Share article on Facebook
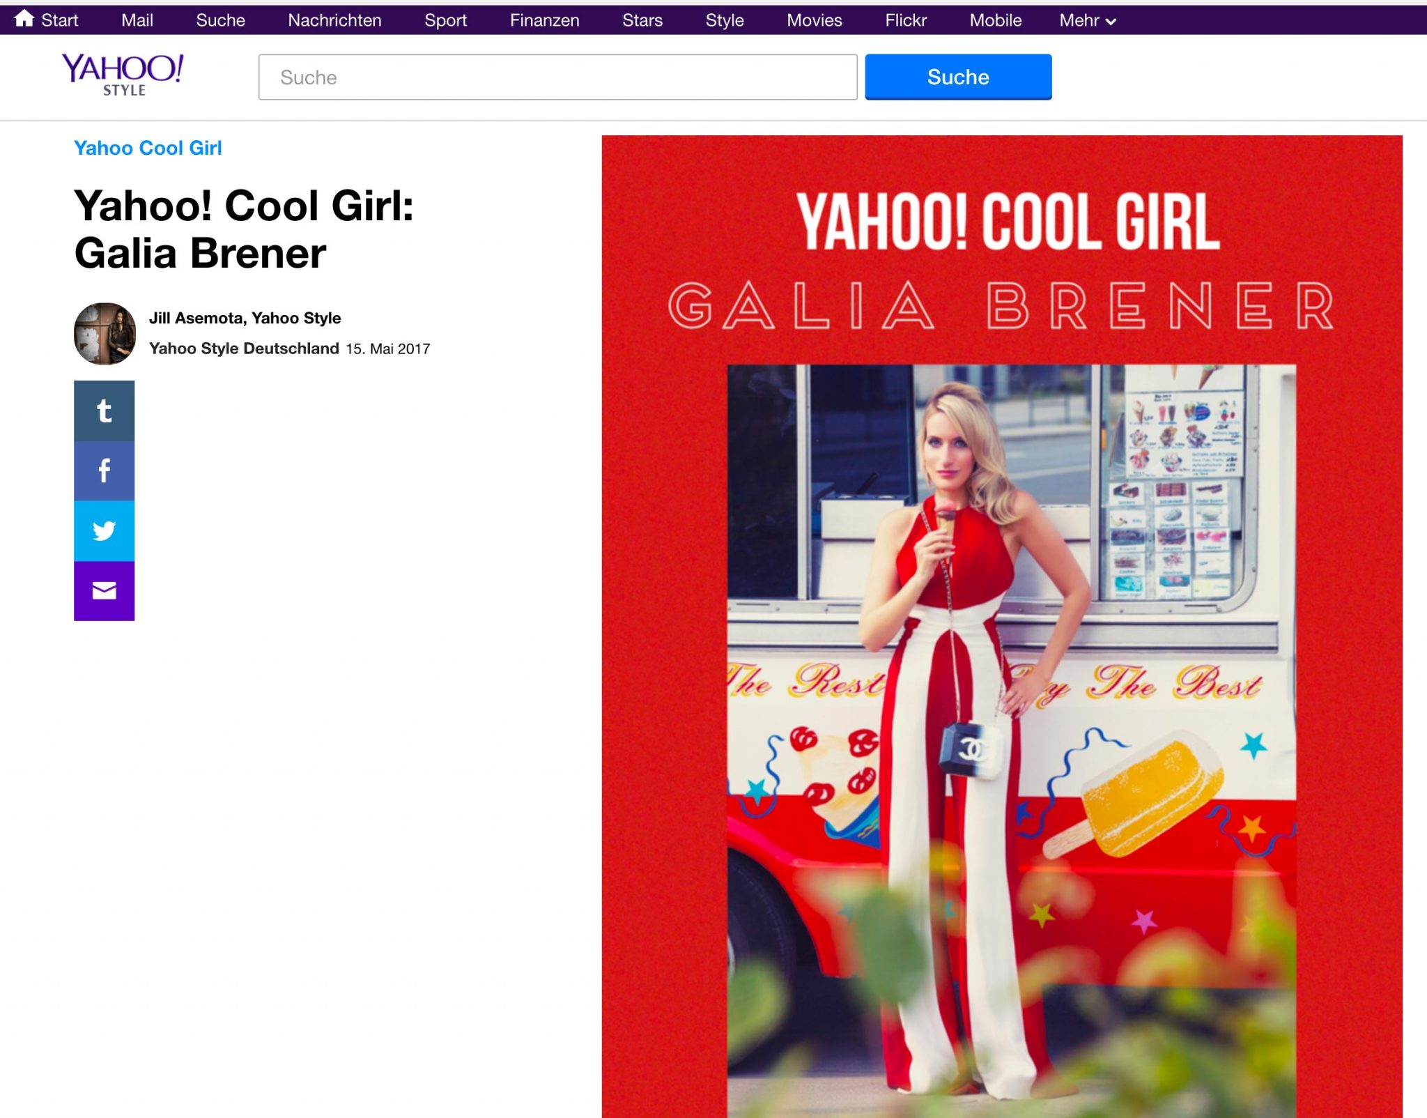This screenshot has height=1118, width=1427. click(x=104, y=470)
